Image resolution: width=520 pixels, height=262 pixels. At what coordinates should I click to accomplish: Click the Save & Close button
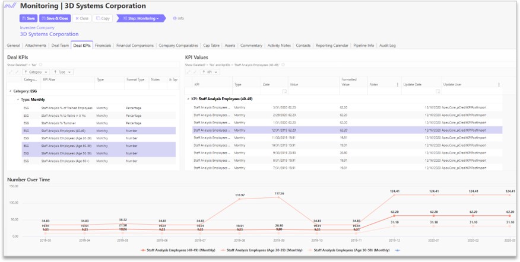click(55, 18)
